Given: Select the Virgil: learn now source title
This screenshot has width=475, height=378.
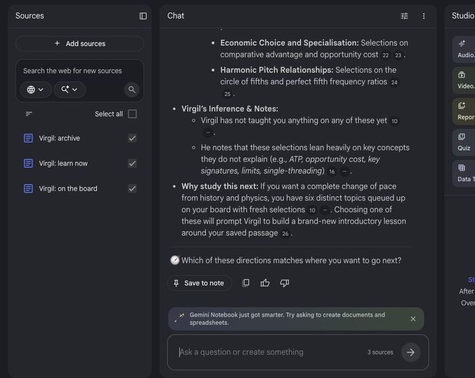Looking at the screenshot, I should pos(63,163).
